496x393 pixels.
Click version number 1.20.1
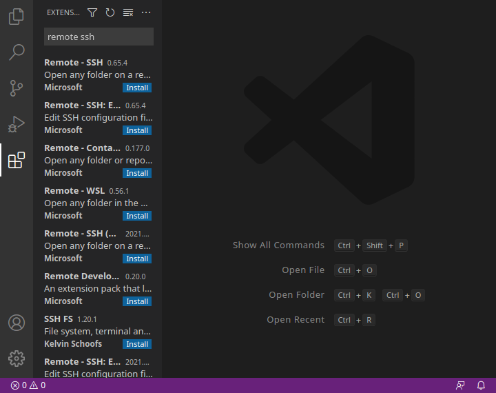87,319
